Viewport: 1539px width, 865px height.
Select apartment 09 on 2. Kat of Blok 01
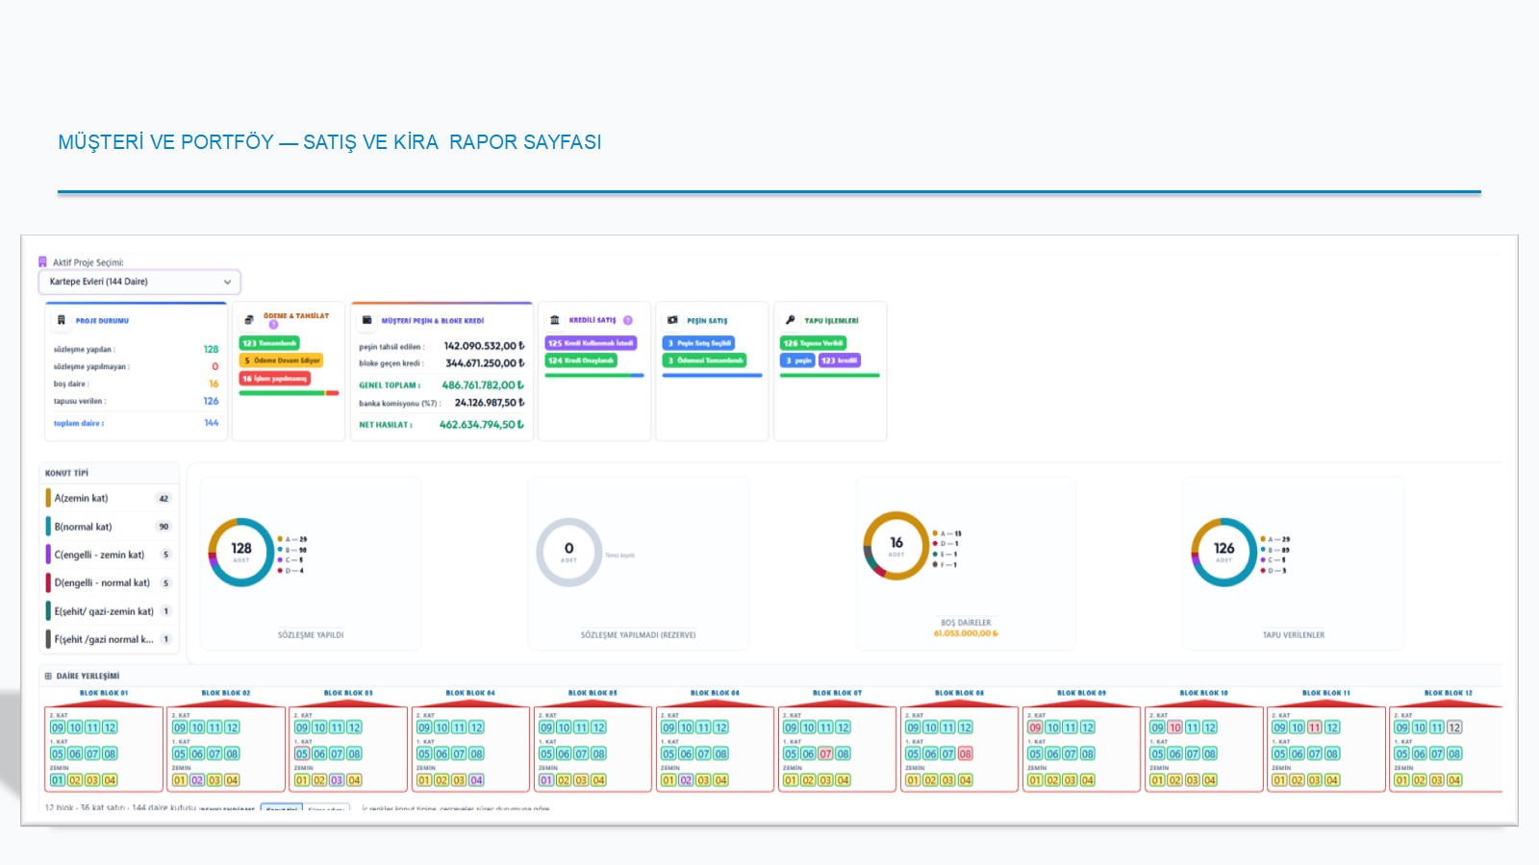pos(58,728)
